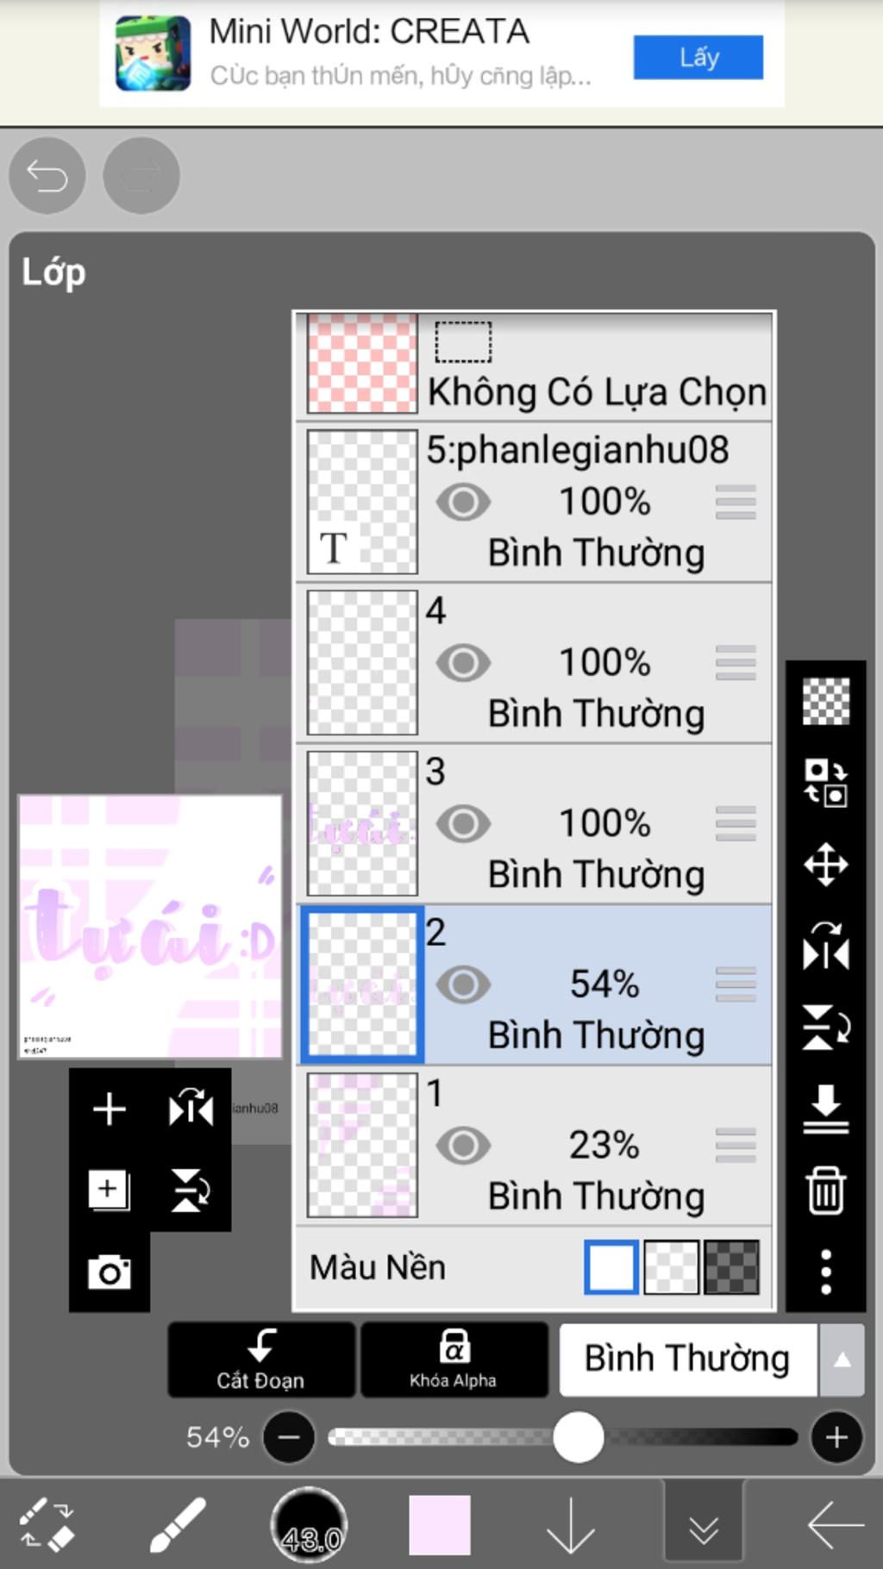This screenshot has width=883, height=1569.
Task: Select layer 4 in the layer list
Action: click(x=535, y=663)
